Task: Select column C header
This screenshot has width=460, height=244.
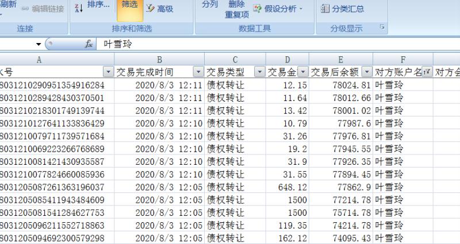Action: click(235, 60)
